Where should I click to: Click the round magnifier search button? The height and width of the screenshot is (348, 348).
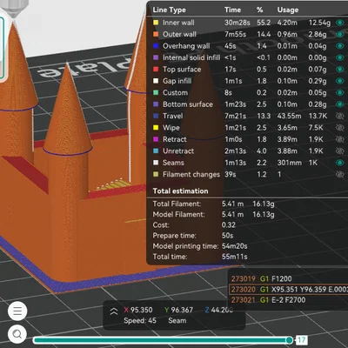17,334
